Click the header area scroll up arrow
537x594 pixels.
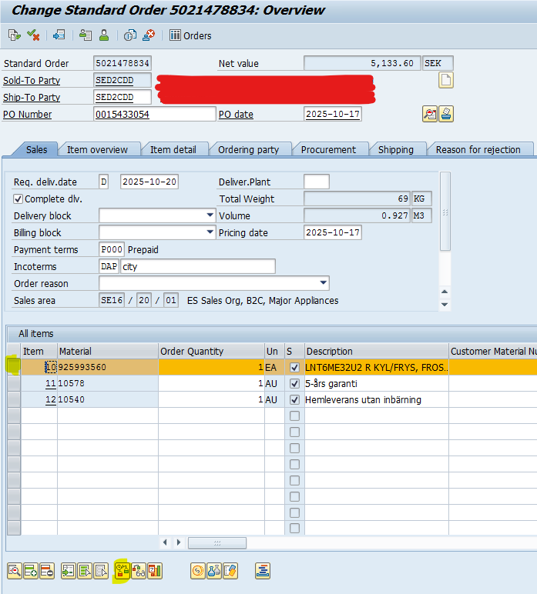(445, 292)
